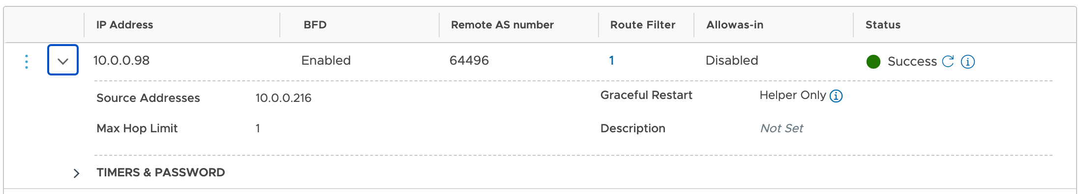Screen dimensions: 1082x194
Task: Sort by BFD column header
Action: pyautogui.click(x=315, y=25)
